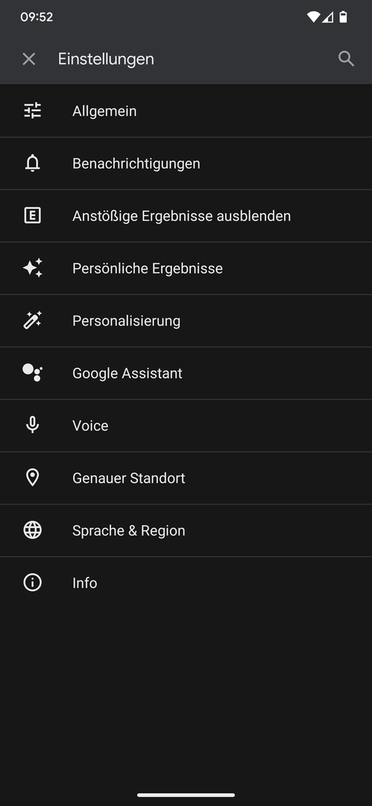Tap the bell icon for Benachrichtigungen
Screen dimensions: 372x806
32,163
